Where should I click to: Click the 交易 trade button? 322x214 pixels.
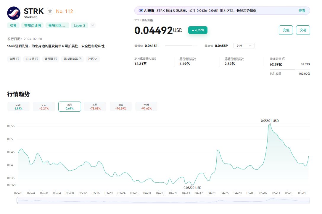(303, 30)
